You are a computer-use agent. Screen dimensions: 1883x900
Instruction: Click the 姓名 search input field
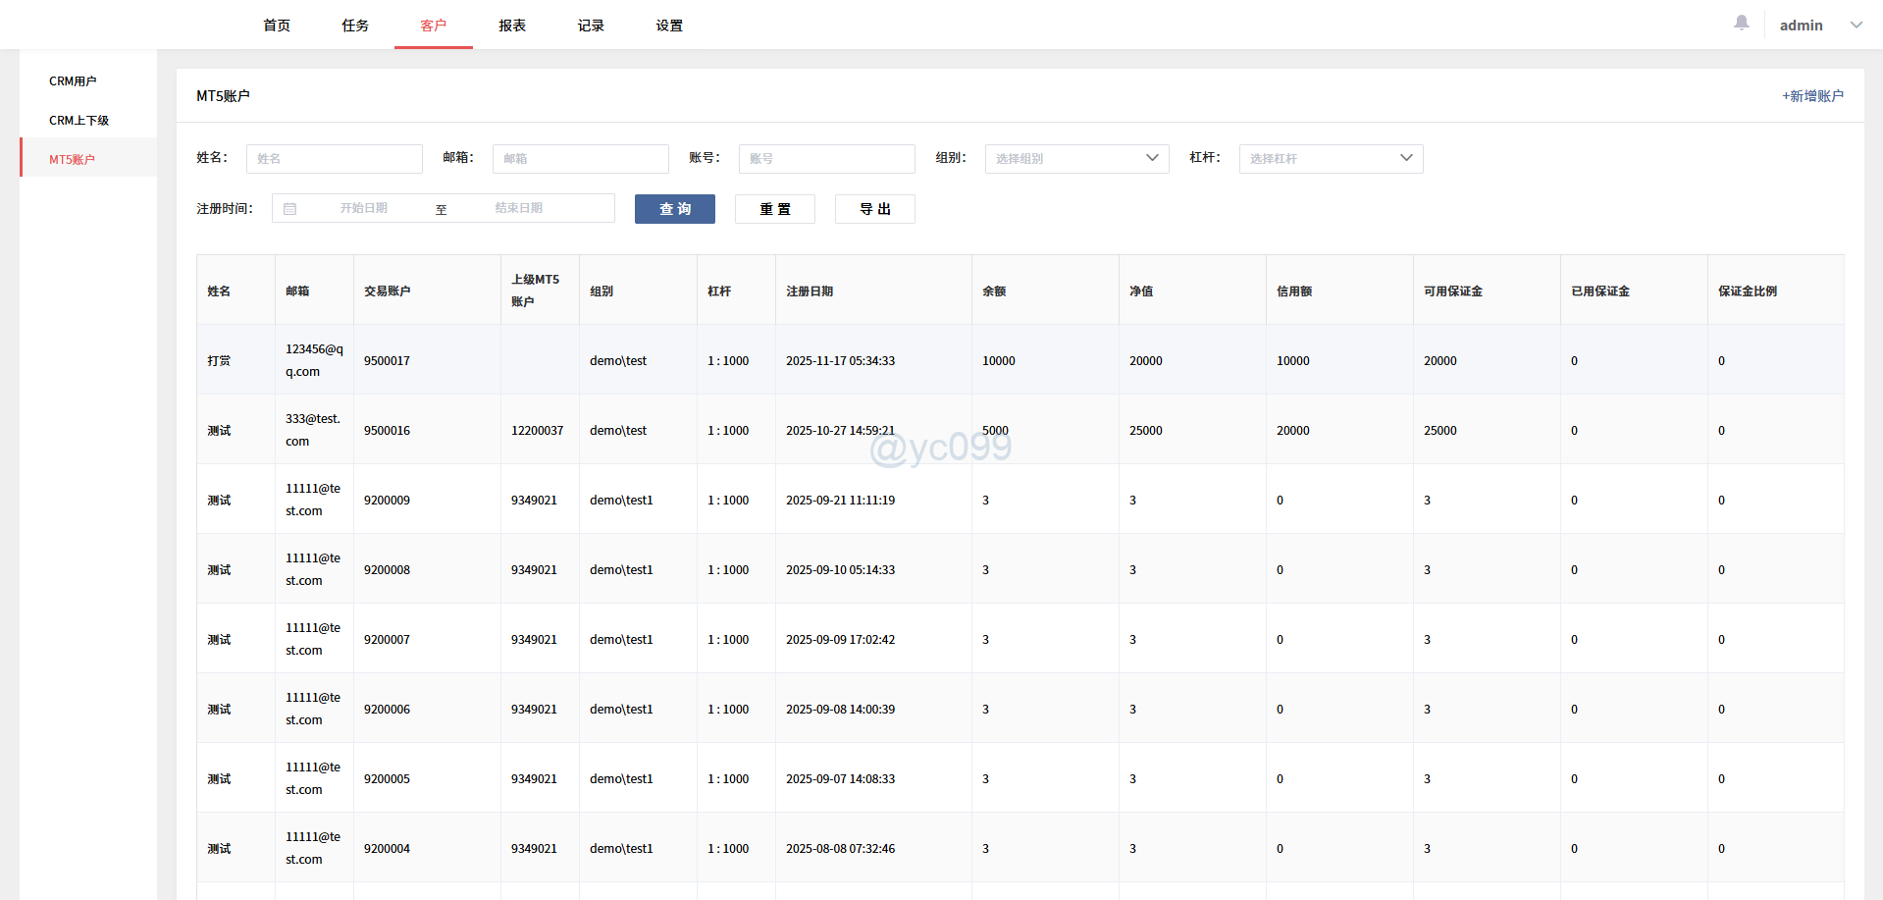[334, 158]
